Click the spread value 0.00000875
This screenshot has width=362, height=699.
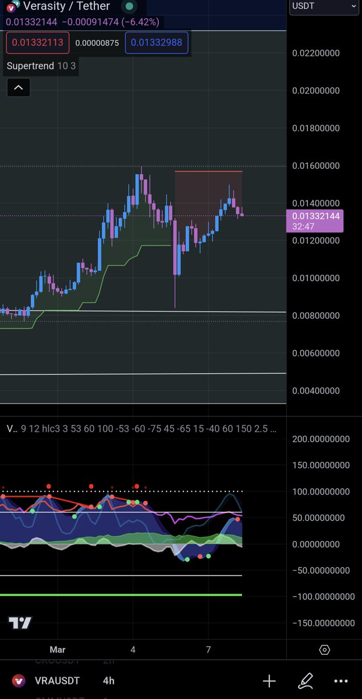[x=98, y=43]
